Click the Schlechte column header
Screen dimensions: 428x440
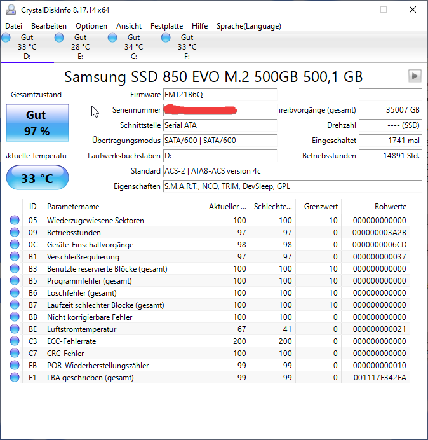[x=272, y=207]
